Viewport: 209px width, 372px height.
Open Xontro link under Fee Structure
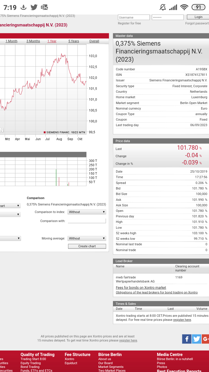click(x=69, y=359)
